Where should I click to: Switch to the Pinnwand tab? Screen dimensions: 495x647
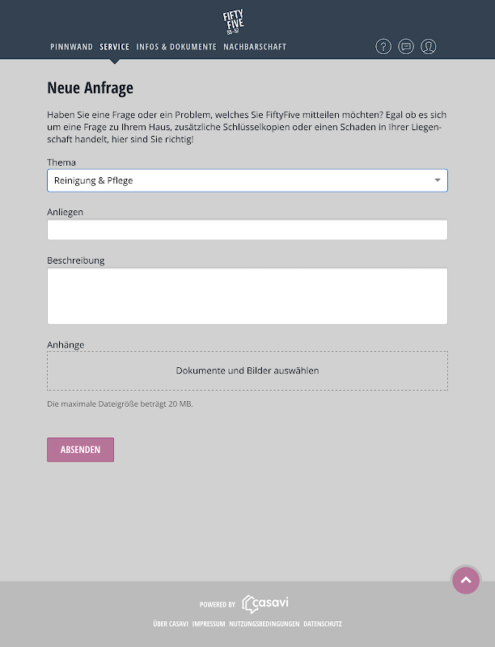pyautogui.click(x=71, y=47)
